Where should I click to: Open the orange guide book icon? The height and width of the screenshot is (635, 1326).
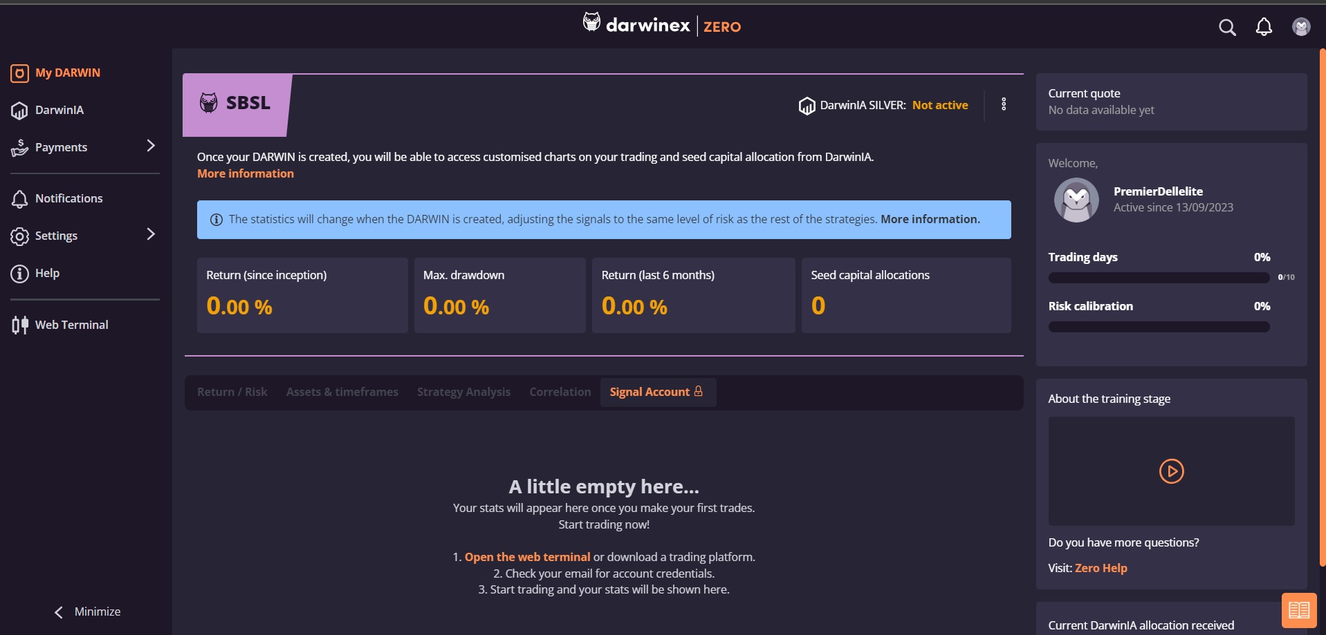(x=1298, y=610)
